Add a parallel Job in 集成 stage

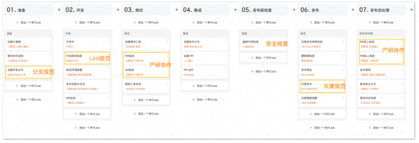(x=205, y=86)
